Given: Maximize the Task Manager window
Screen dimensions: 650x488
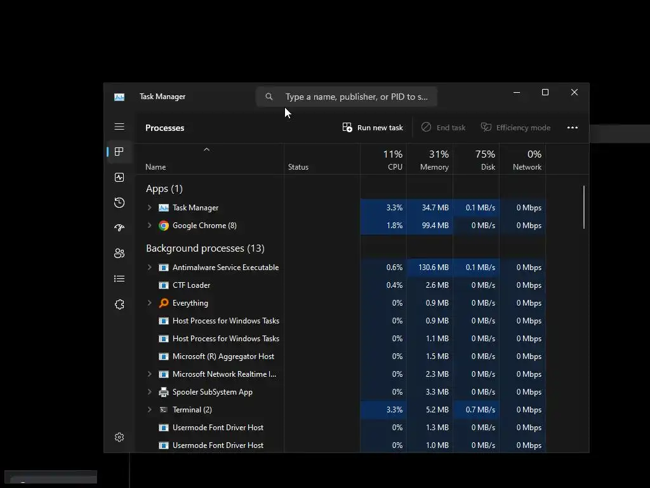Looking at the screenshot, I should [545, 93].
